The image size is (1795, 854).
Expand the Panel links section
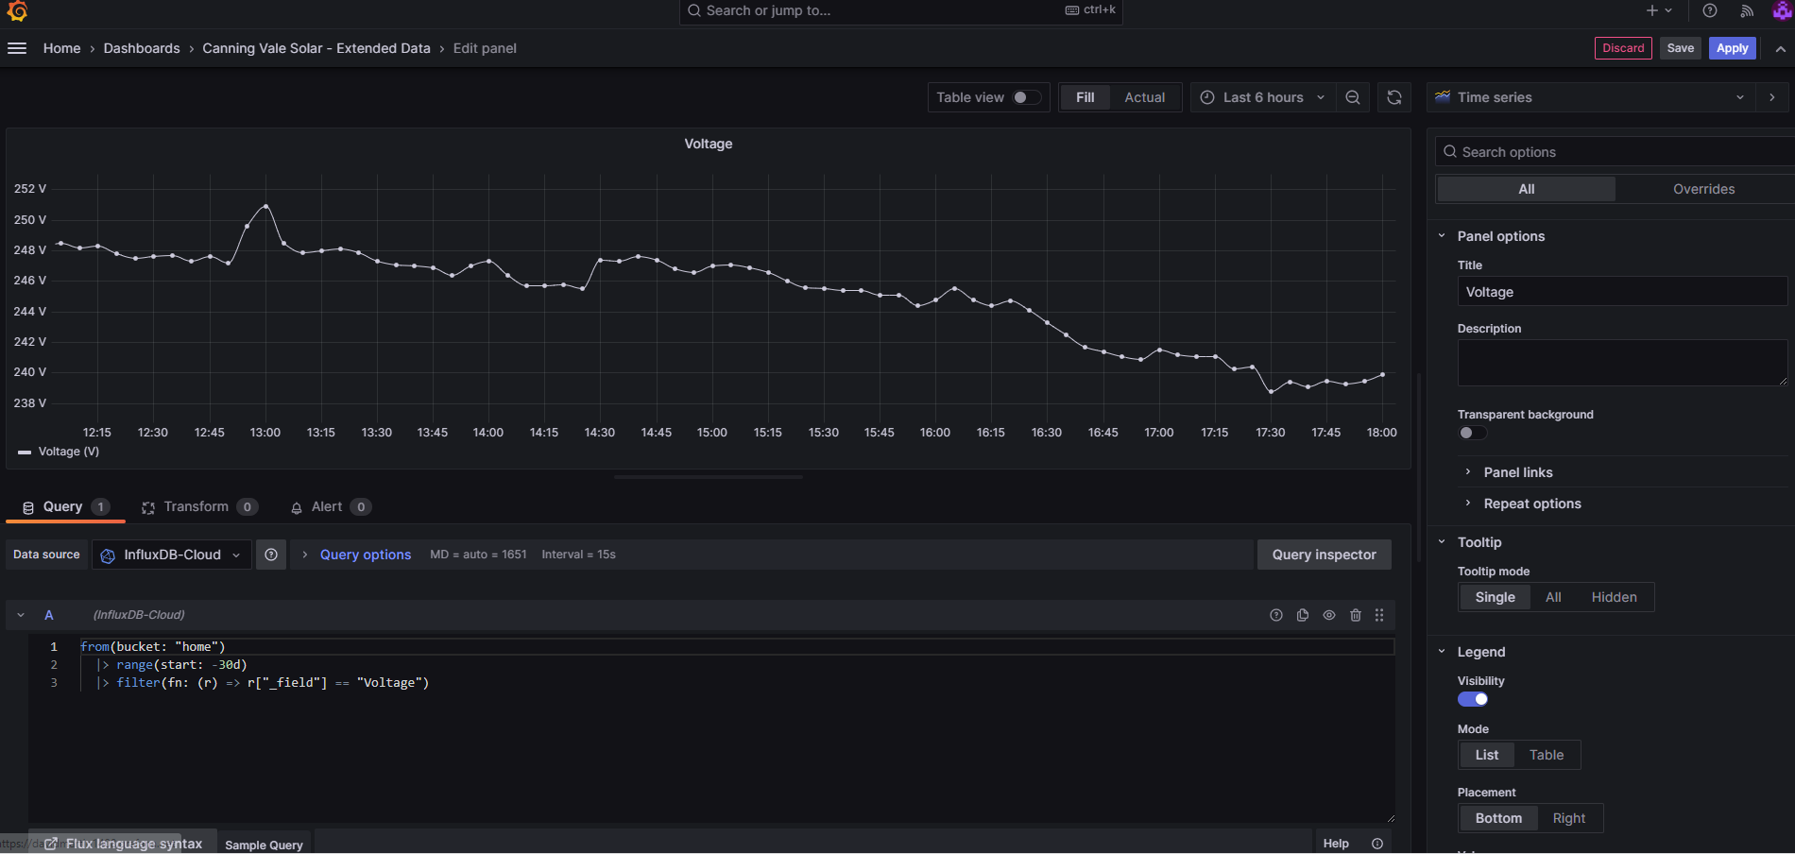pyautogui.click(x=1517, y=472)
